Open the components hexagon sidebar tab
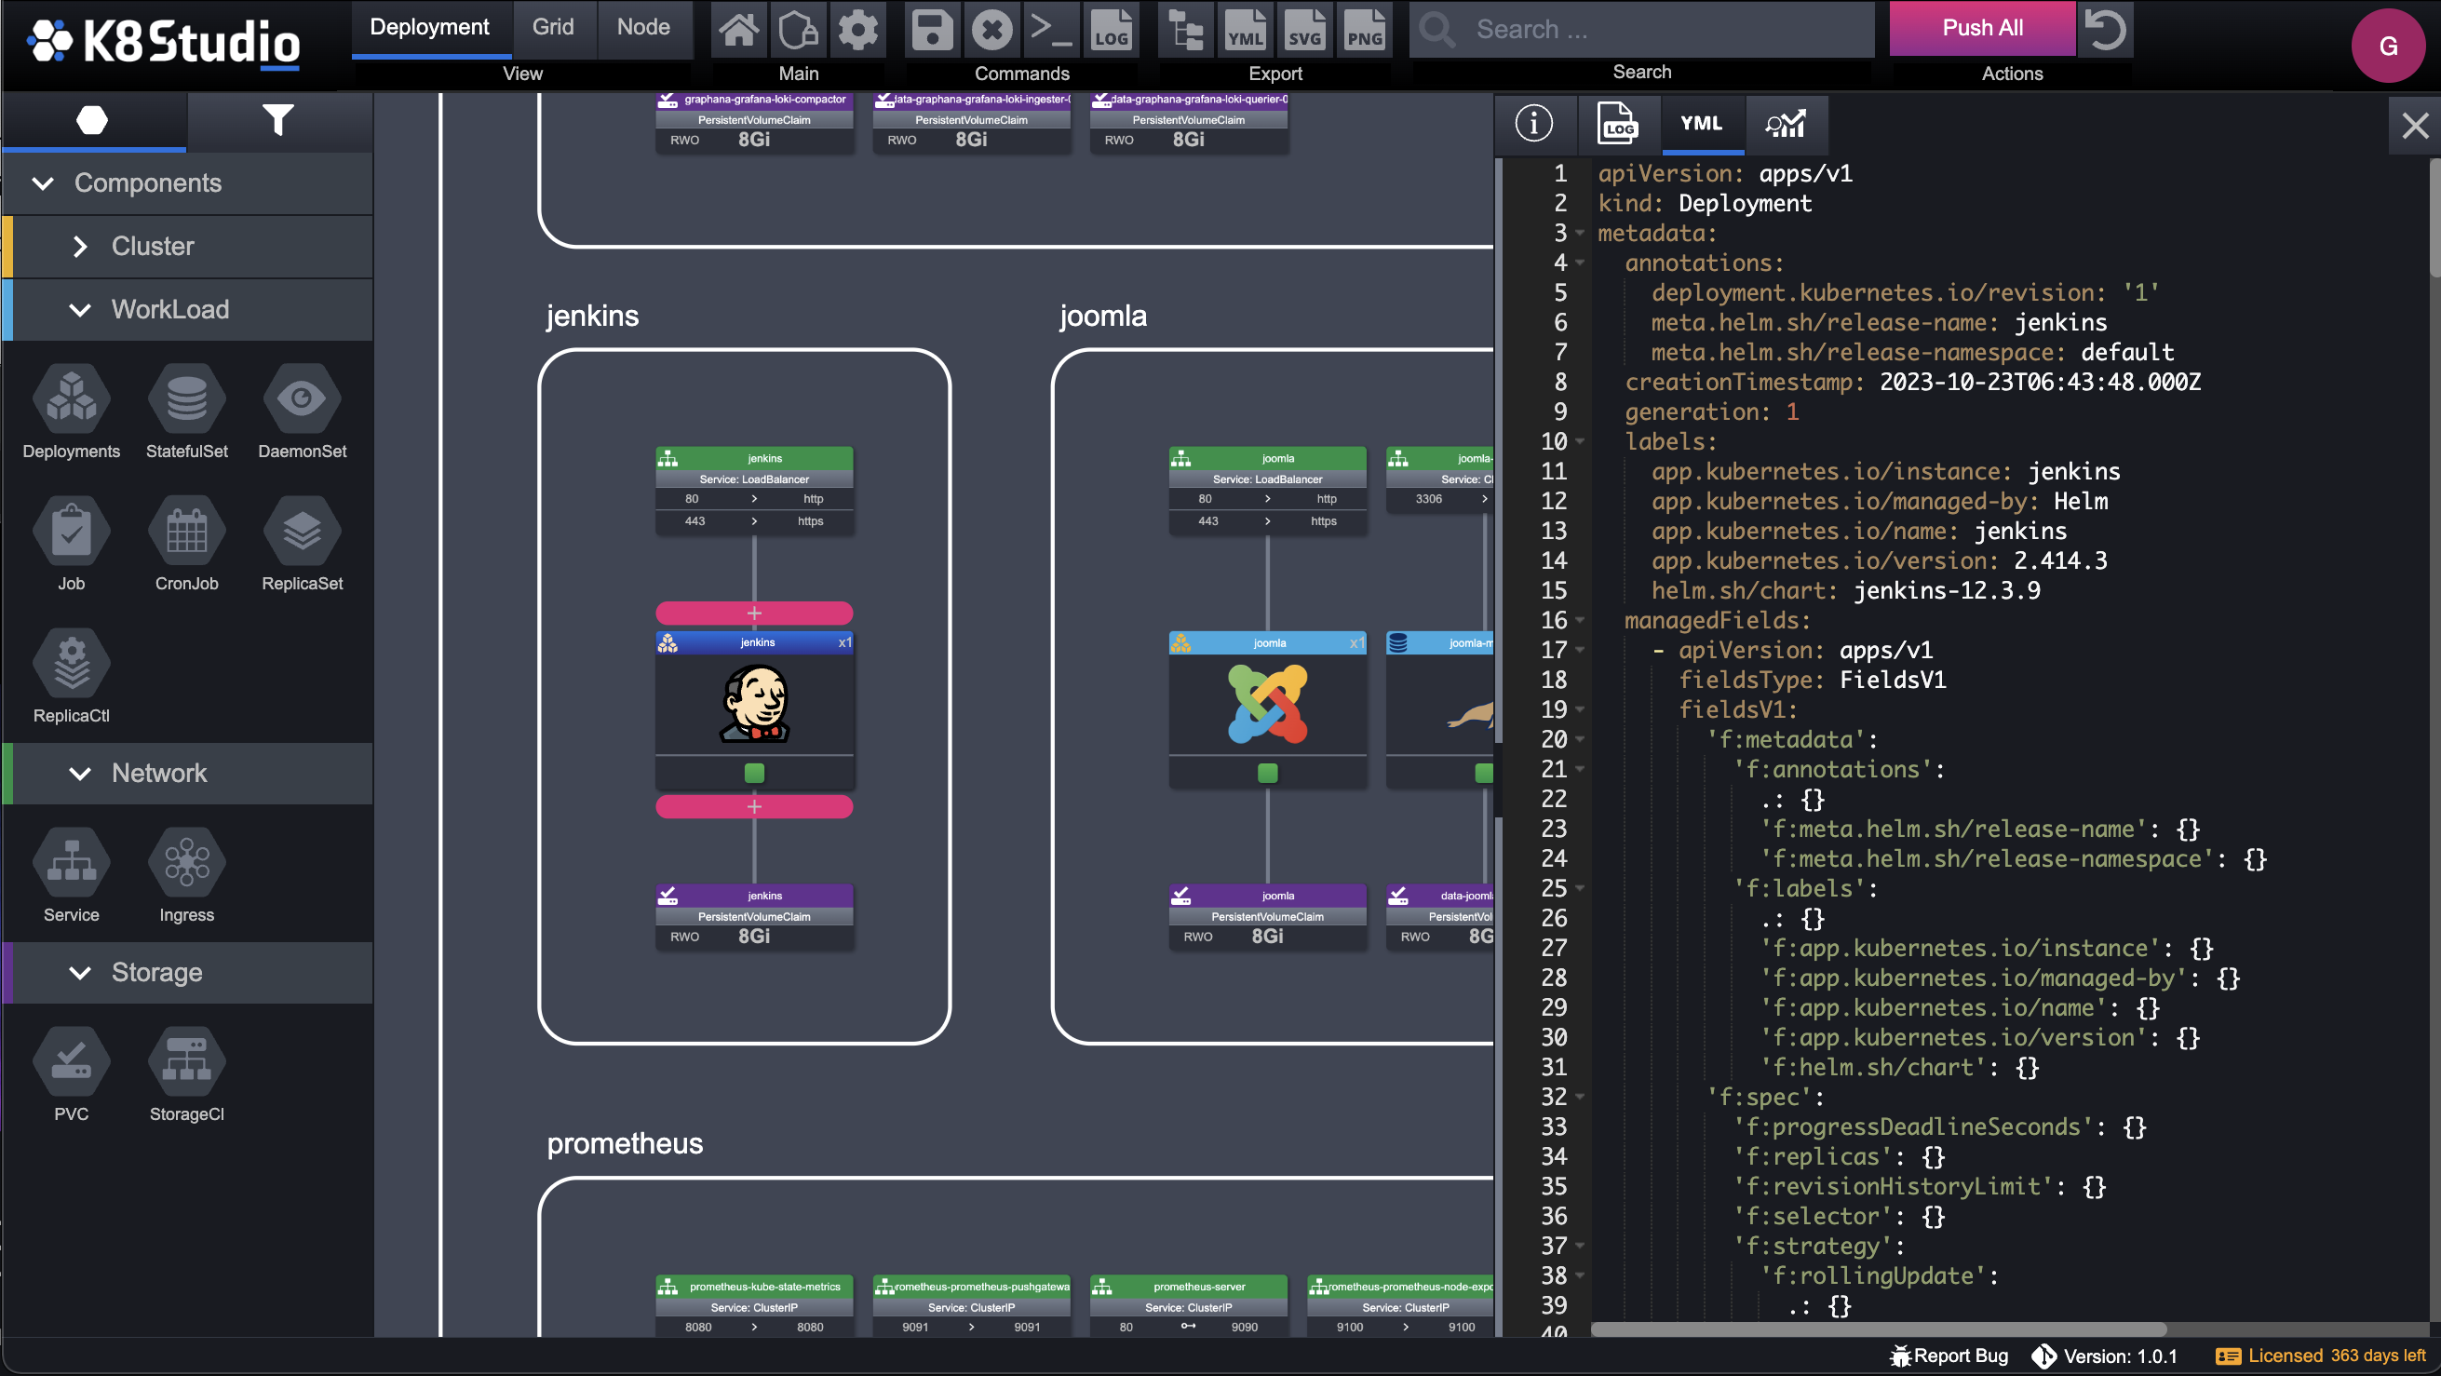This screenshot has width=2441, height=1376. click(92, 120)
